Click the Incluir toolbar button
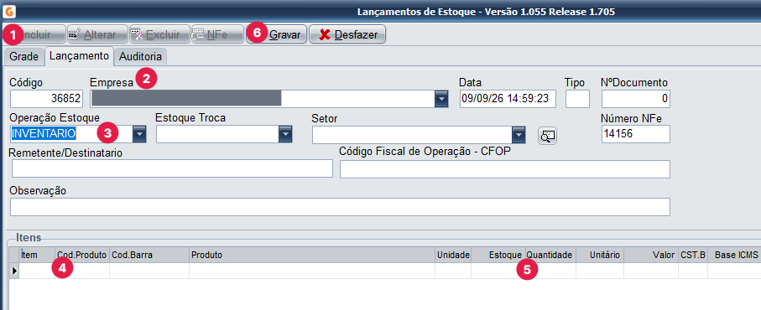761x310 pixels. (x=35, y=35)
